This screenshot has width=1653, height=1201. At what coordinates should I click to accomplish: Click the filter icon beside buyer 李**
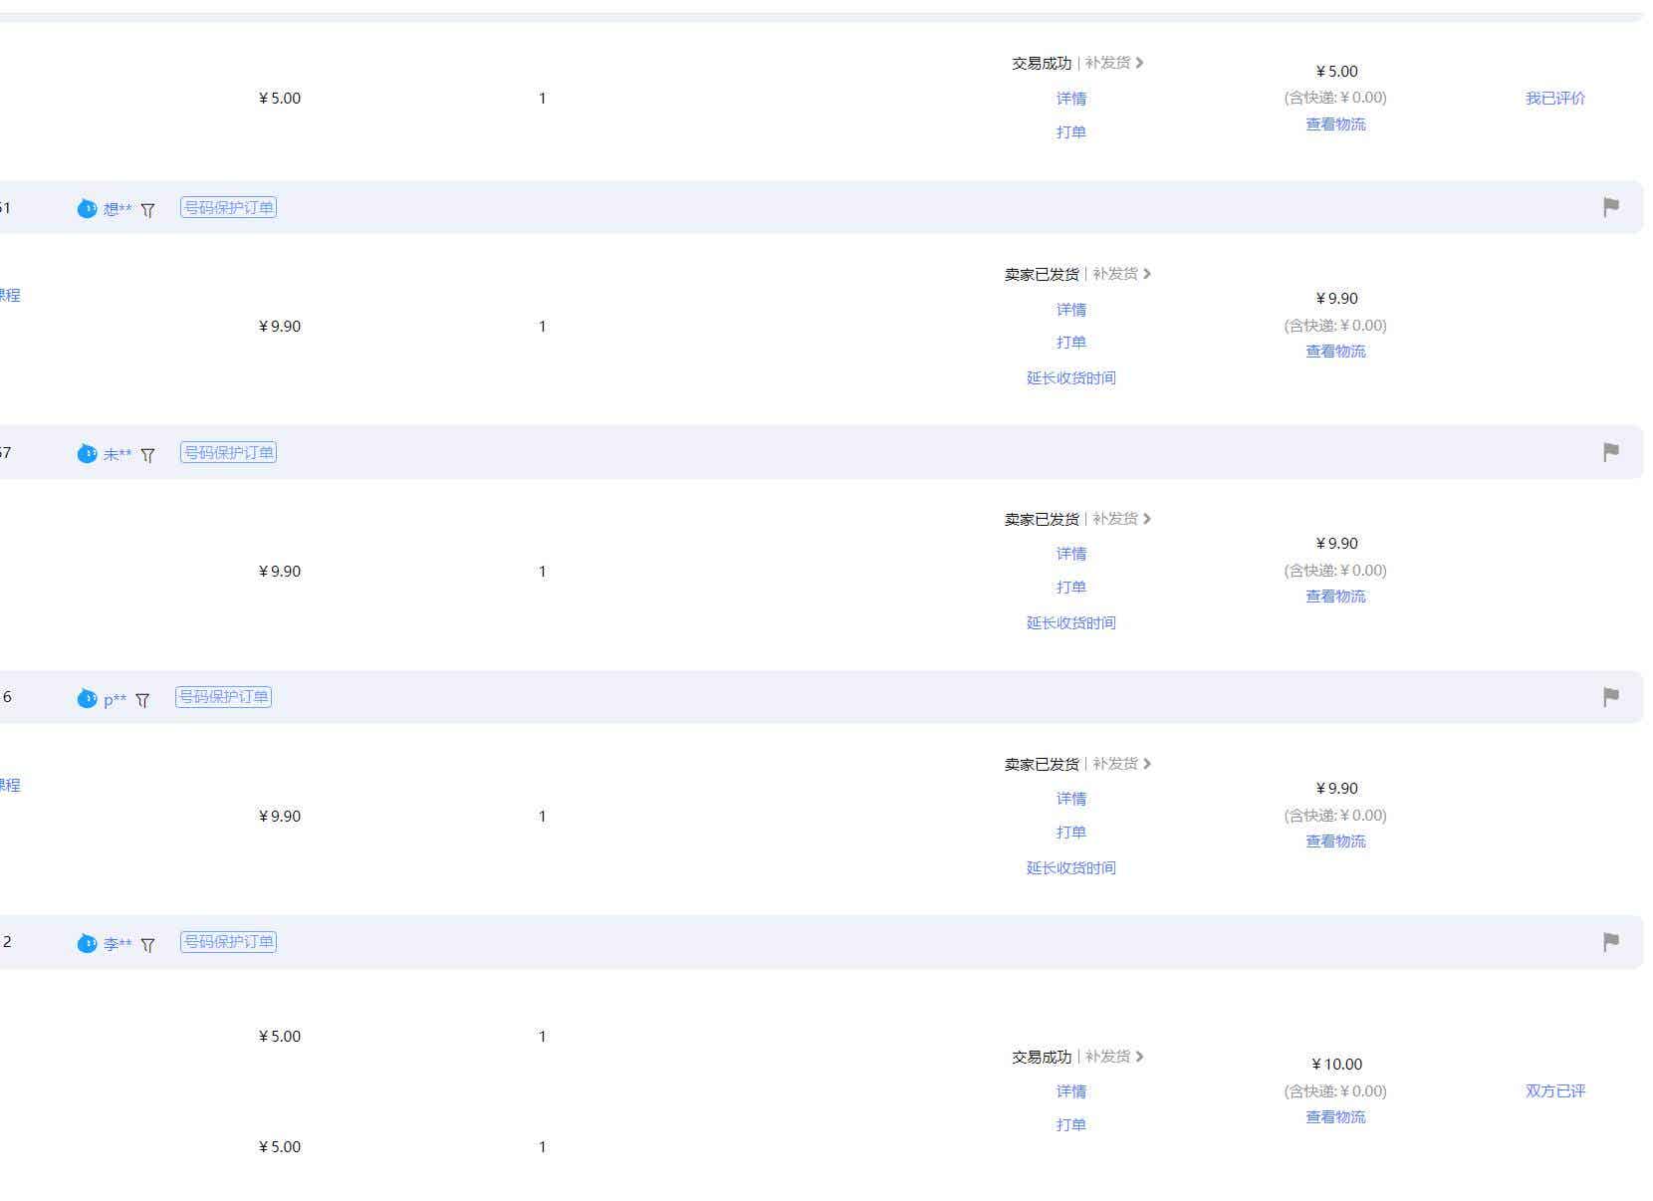tap(148, 945)
